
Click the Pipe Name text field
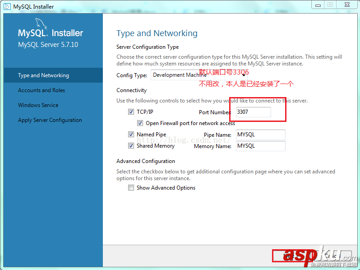click(261, 135)
